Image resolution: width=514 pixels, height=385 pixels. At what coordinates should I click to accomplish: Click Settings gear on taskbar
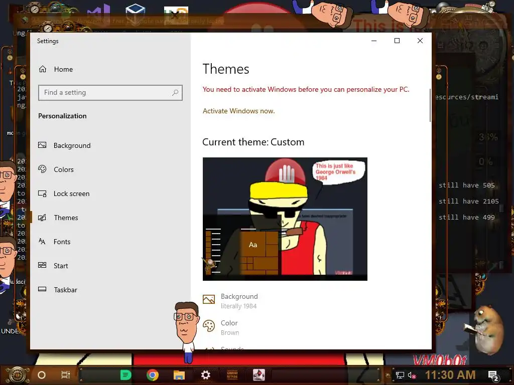point(205,375)
